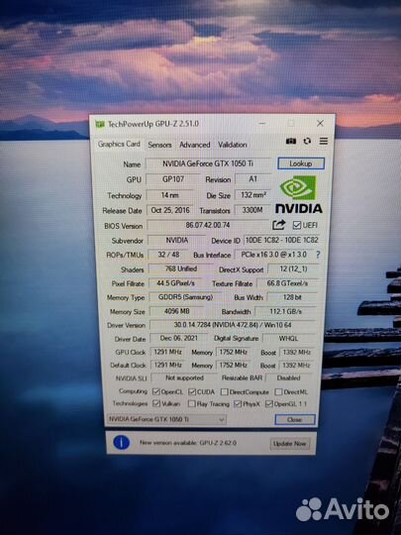Click the Default Clock field 1291 MHz

pos(167,365)
